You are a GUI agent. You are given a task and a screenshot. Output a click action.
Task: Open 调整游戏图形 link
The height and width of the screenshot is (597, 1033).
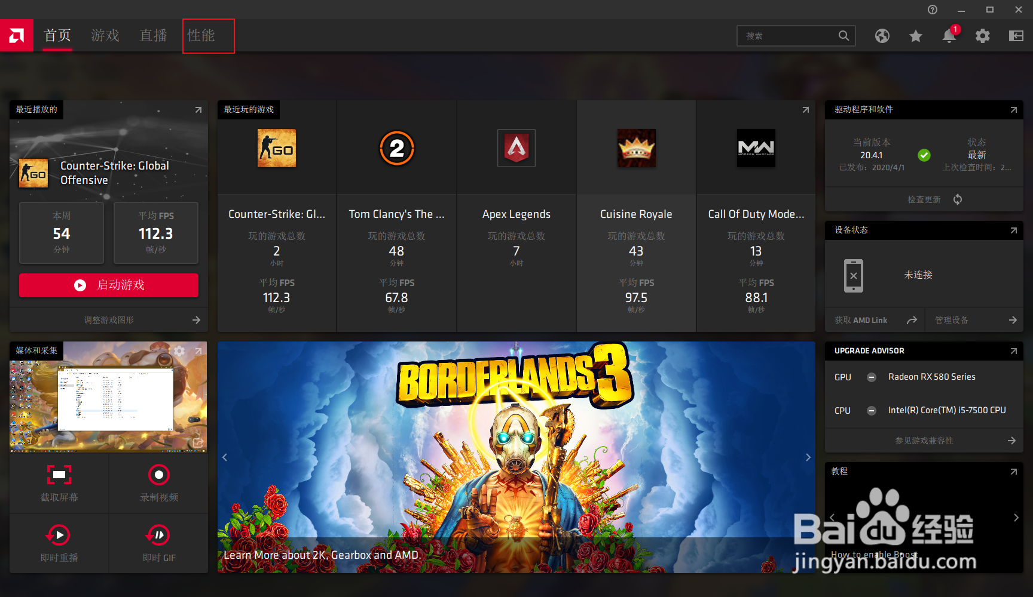109,320
